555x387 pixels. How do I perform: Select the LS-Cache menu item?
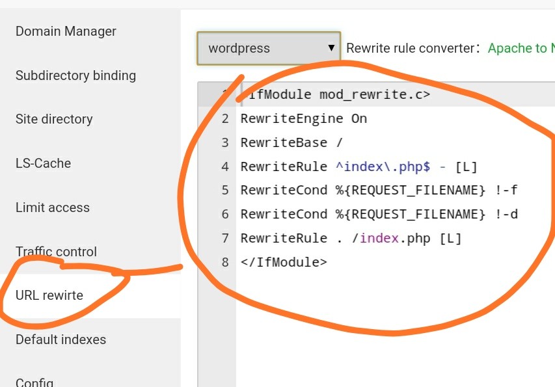pos(43,163)
